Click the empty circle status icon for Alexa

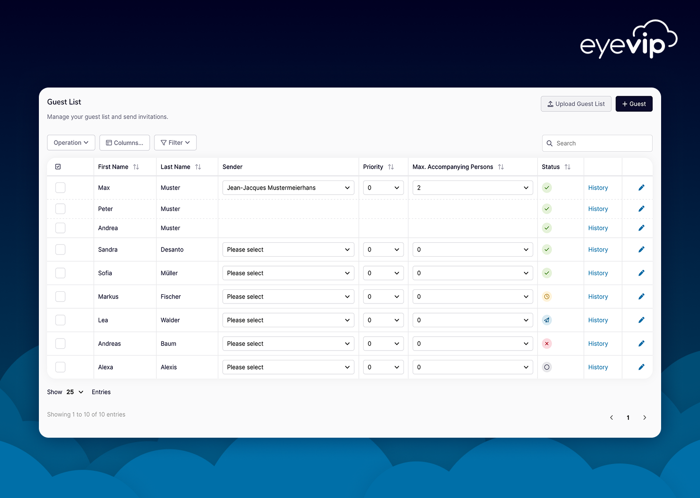click(547, 367)
